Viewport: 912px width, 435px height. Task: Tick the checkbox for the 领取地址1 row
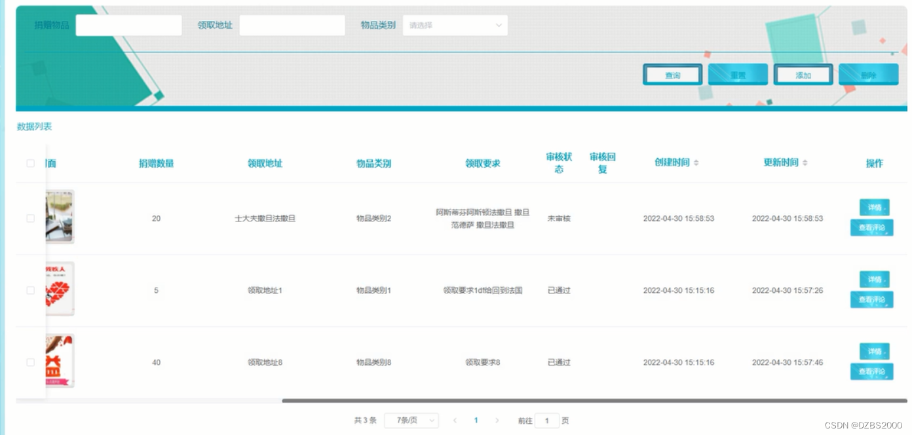coord(30,290)
